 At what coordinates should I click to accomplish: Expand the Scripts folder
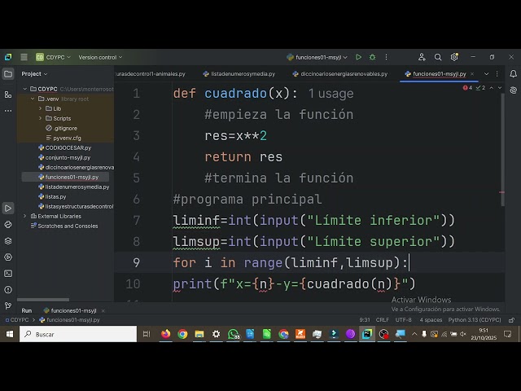[40, 118]
